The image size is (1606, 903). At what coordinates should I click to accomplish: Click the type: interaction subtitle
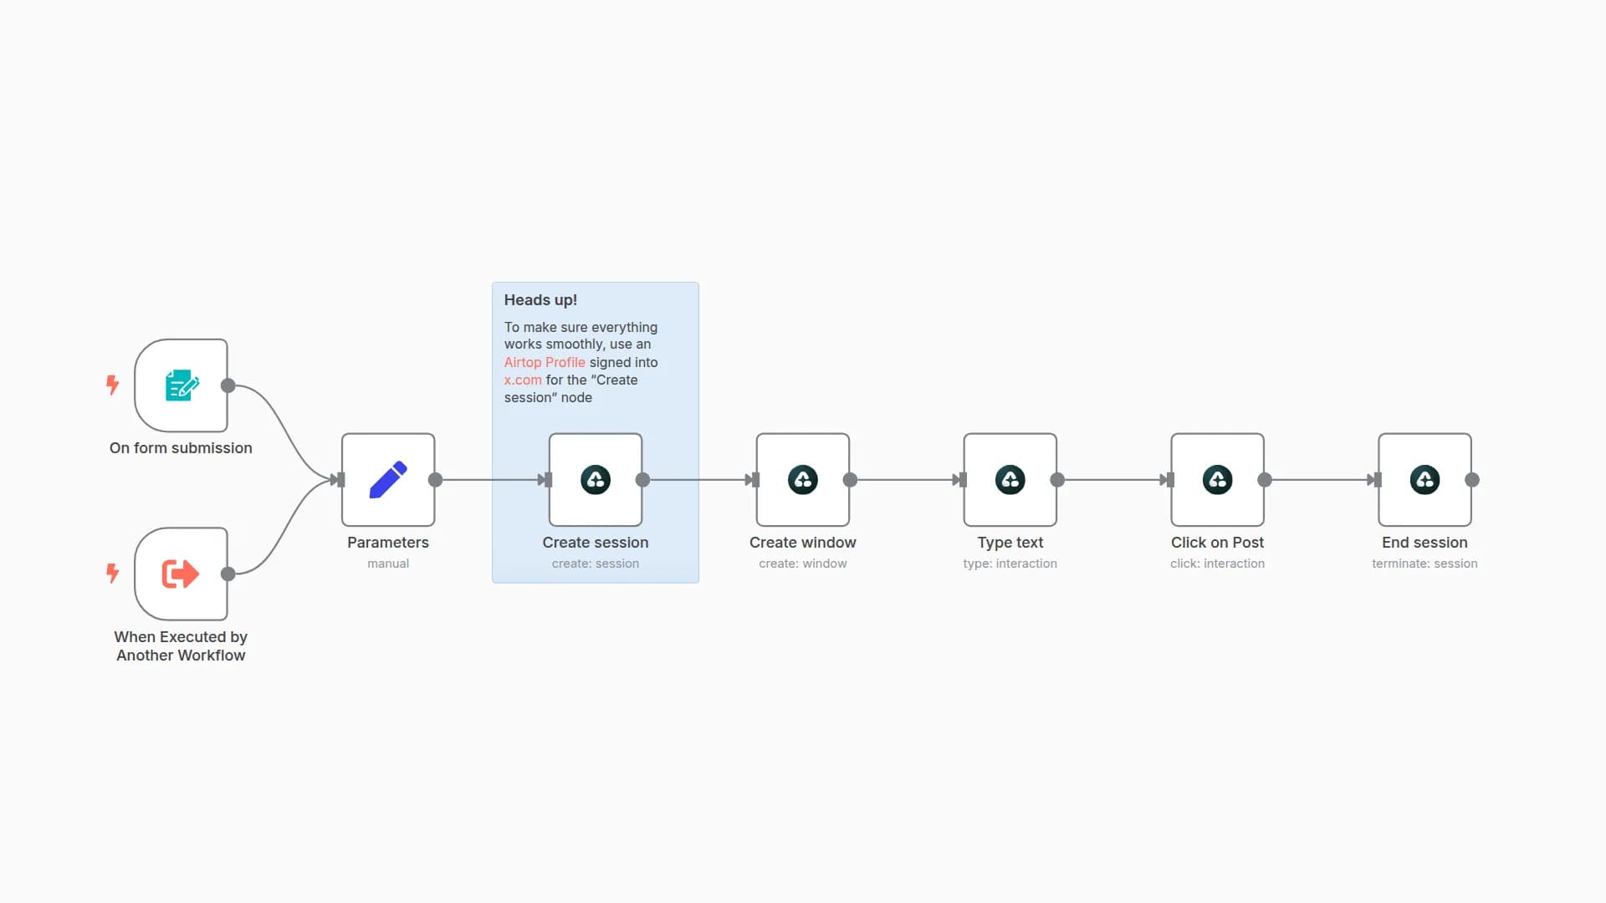click(1010, 564)
